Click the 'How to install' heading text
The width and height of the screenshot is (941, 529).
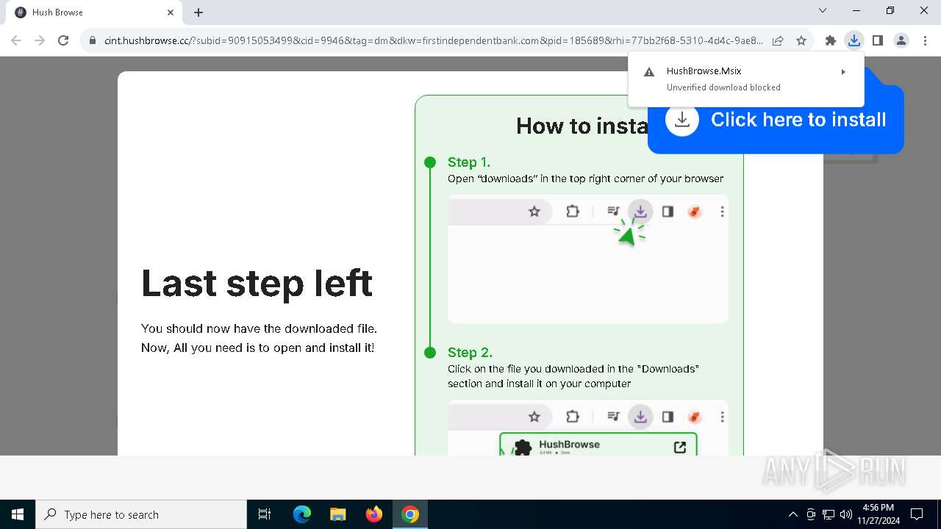[582, 126]
